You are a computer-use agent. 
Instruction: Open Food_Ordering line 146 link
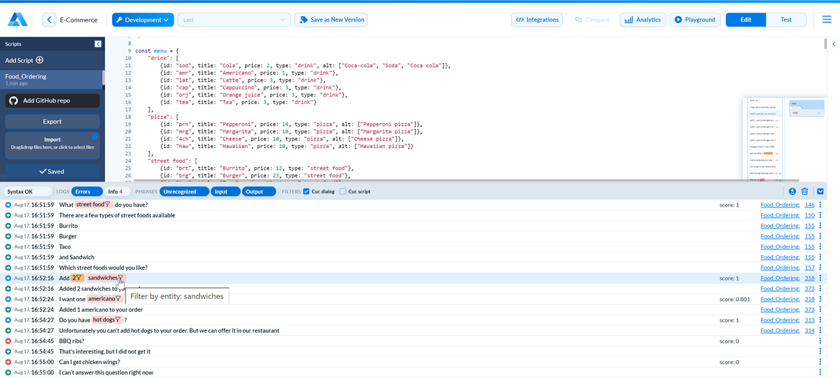pos(809,205)
